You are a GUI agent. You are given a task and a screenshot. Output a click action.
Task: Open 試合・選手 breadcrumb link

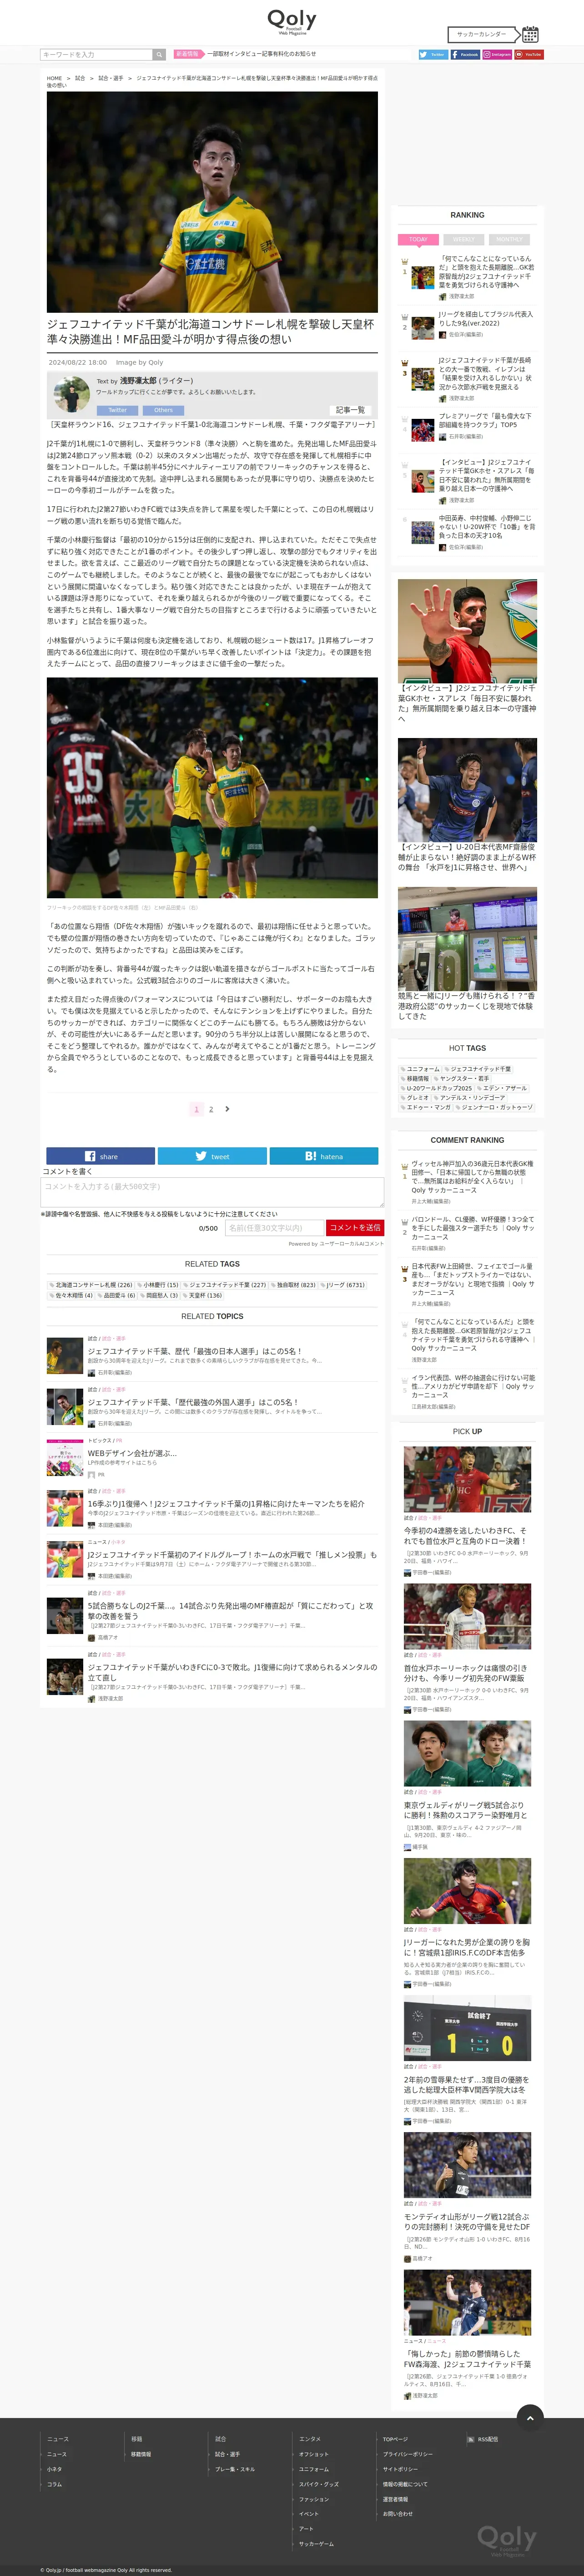click(x=111, y=78)
